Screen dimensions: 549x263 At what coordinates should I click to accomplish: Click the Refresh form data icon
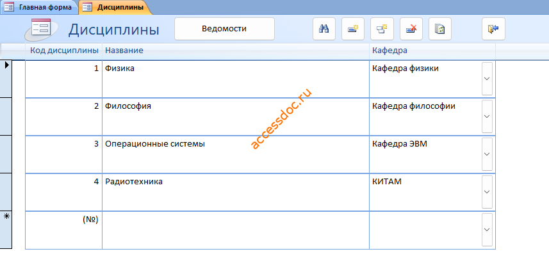(439, 29)
